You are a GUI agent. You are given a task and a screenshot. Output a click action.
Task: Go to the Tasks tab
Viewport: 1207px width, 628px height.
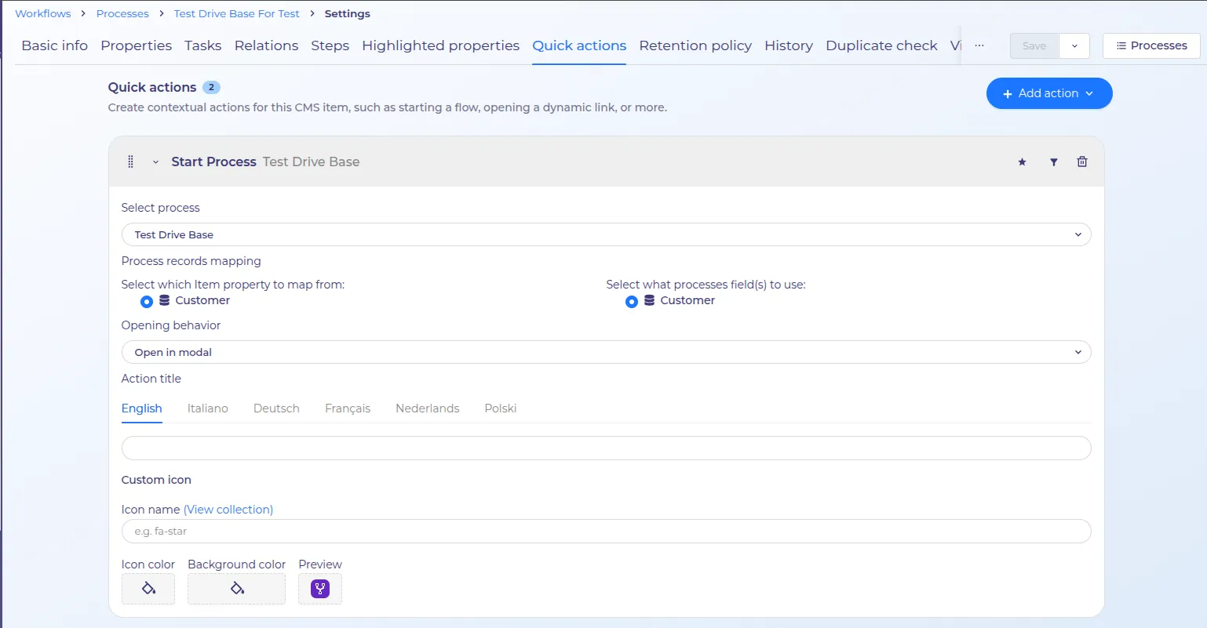coord(203,45)
